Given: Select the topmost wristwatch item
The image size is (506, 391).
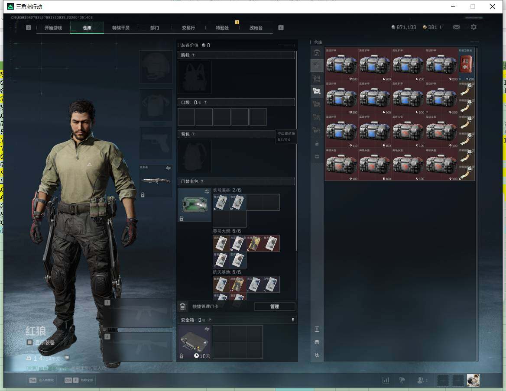Looking at the screenshot, I should coord(466,89).
